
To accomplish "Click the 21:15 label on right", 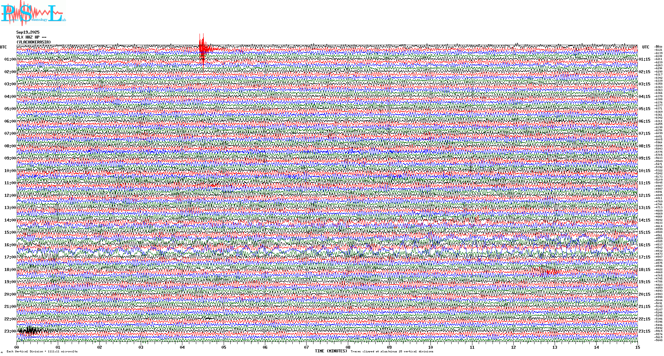I will click(645, 307).
